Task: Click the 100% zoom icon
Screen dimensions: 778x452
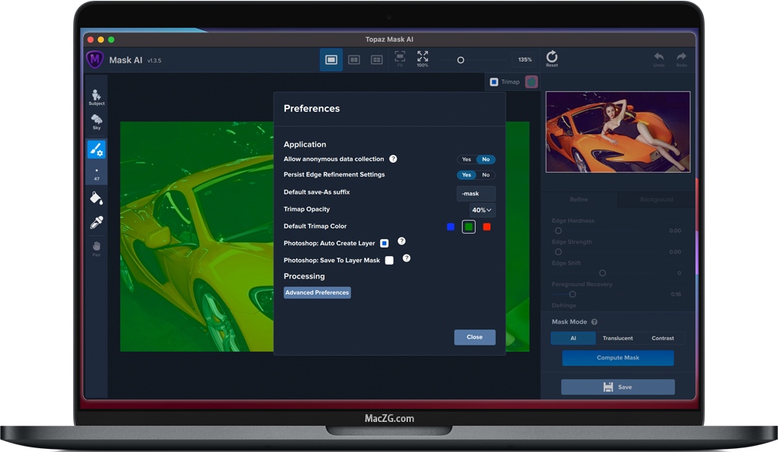Action: [x=423, y=59]
